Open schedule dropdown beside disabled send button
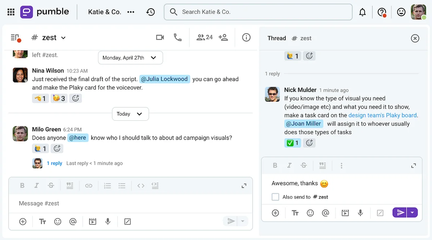Image resolution: width=432 pixels, height=240 pixels. point(243,221)
